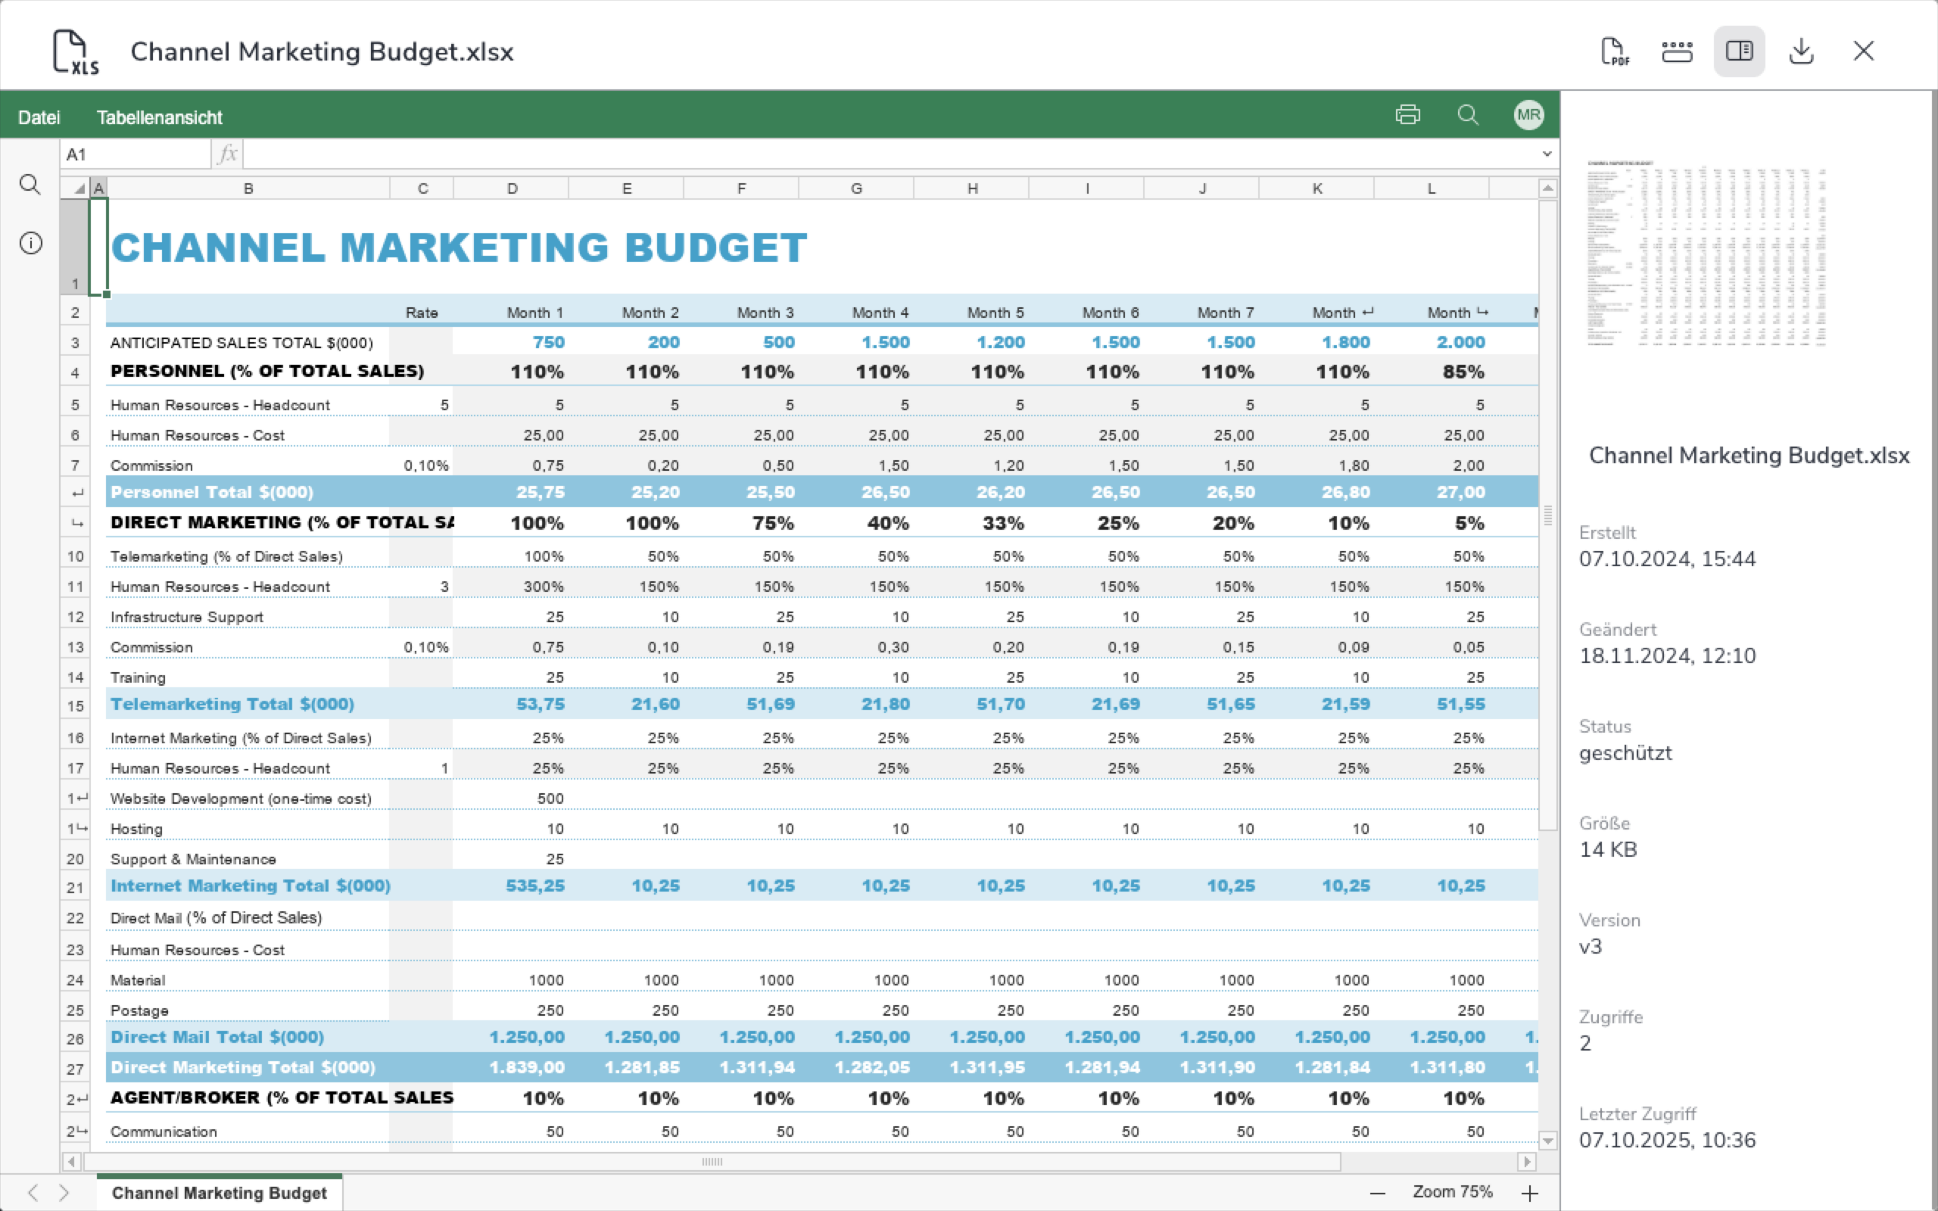Click the vertical scrollbar down arrow
1938x1211 pixels.
click(1547, 1141)
